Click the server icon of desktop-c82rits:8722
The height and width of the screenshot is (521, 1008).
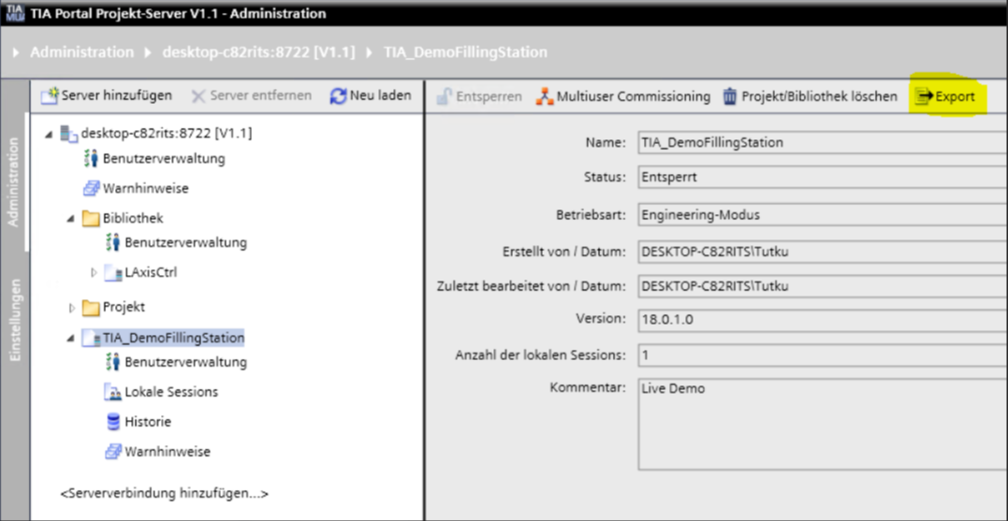pyautogui.click(x=68, y=134)
